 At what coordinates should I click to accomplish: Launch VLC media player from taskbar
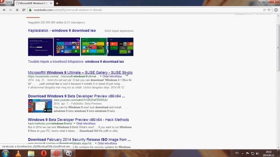click(x=18, y=153)
